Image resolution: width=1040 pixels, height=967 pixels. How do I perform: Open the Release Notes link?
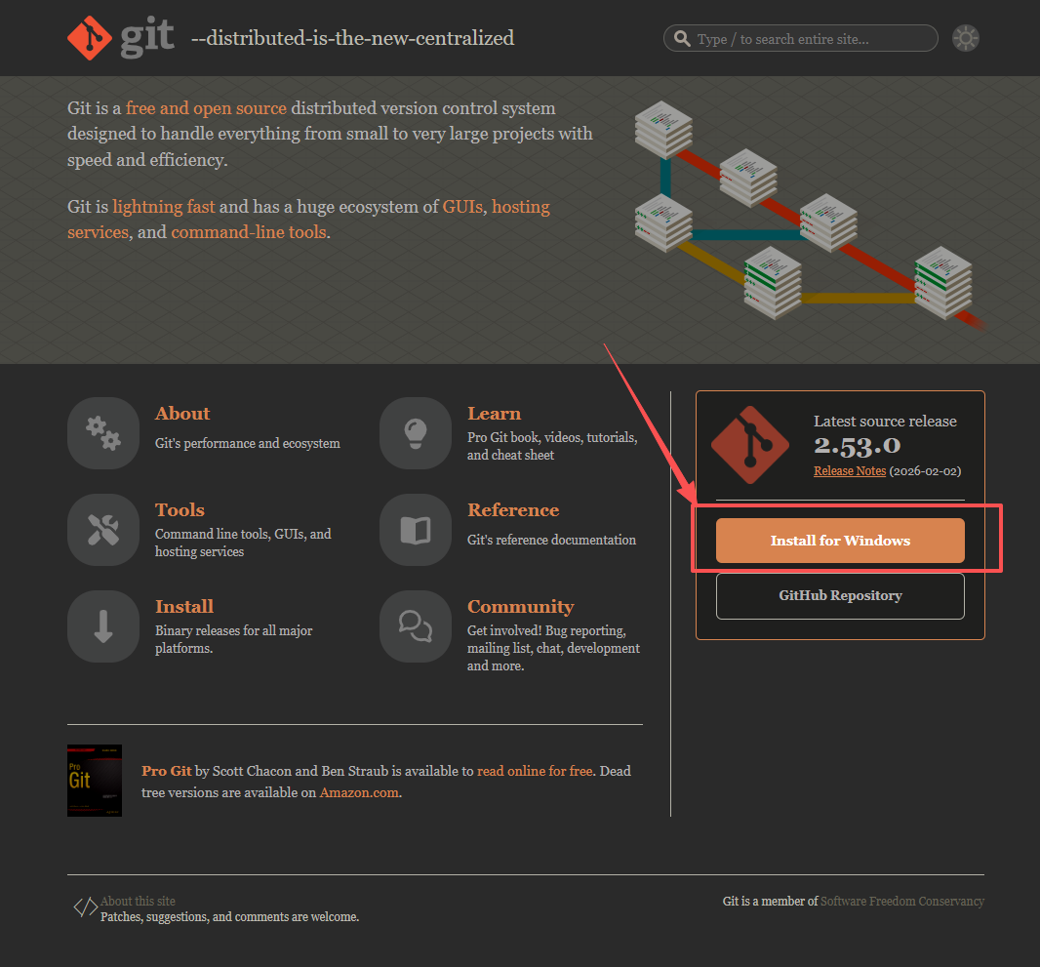pyautogui.click(x=850, y=471)
